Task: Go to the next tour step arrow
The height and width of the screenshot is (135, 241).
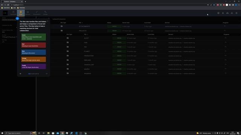Action: (x=47, y=73)
